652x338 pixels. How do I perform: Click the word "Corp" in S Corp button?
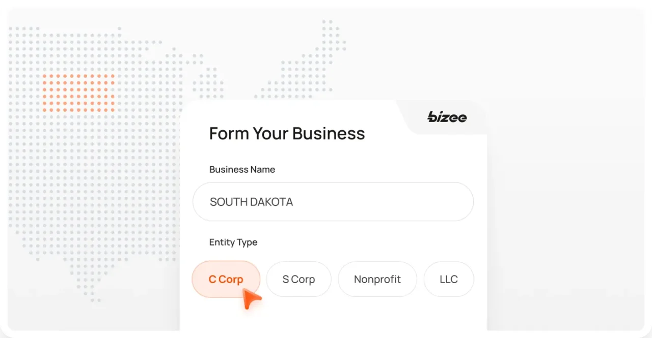(x=303, y=279)
